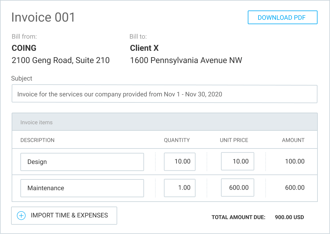The image size is (330, 234).
Task: Click the 2100 Geng Road address
Action: point(61,60)
